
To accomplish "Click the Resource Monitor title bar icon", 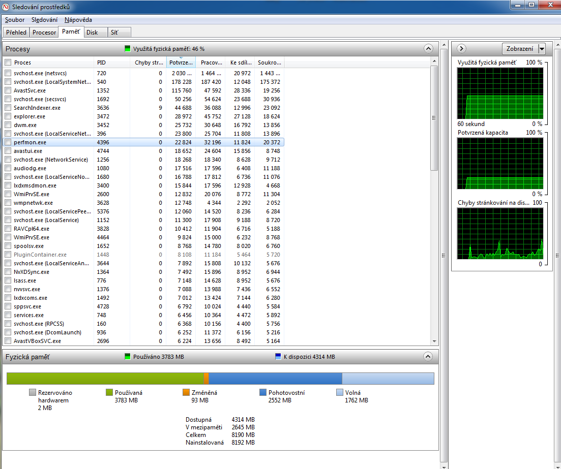I will (x=6, y=7).
